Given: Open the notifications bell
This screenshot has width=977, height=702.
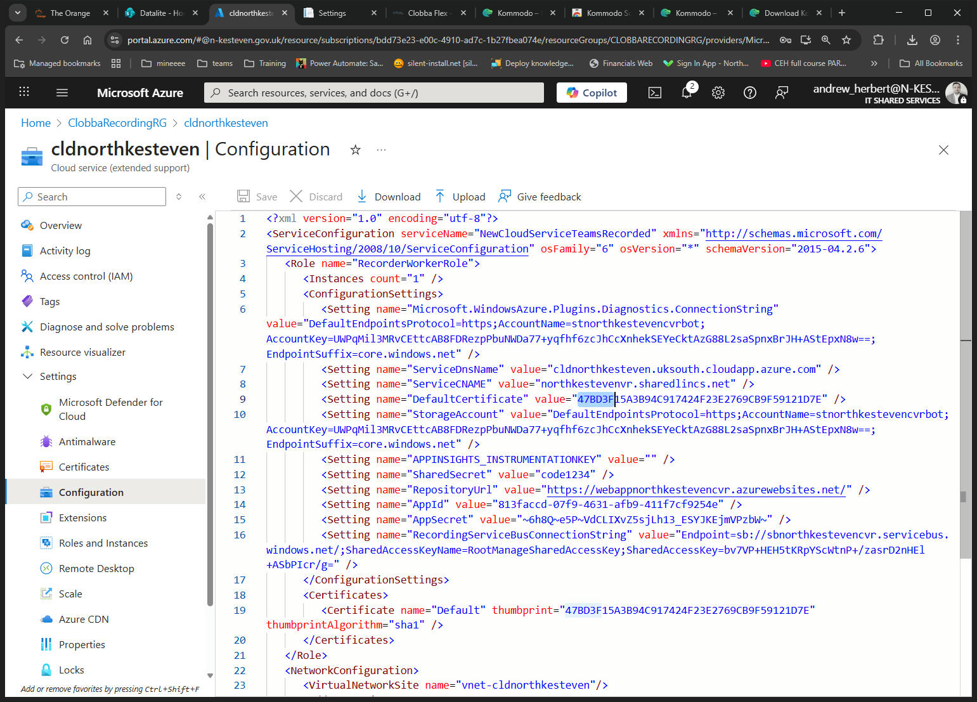Looking at the screenshot, I should tap(687, 92).
